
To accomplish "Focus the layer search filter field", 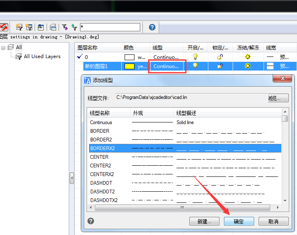I will click(110, 27).
